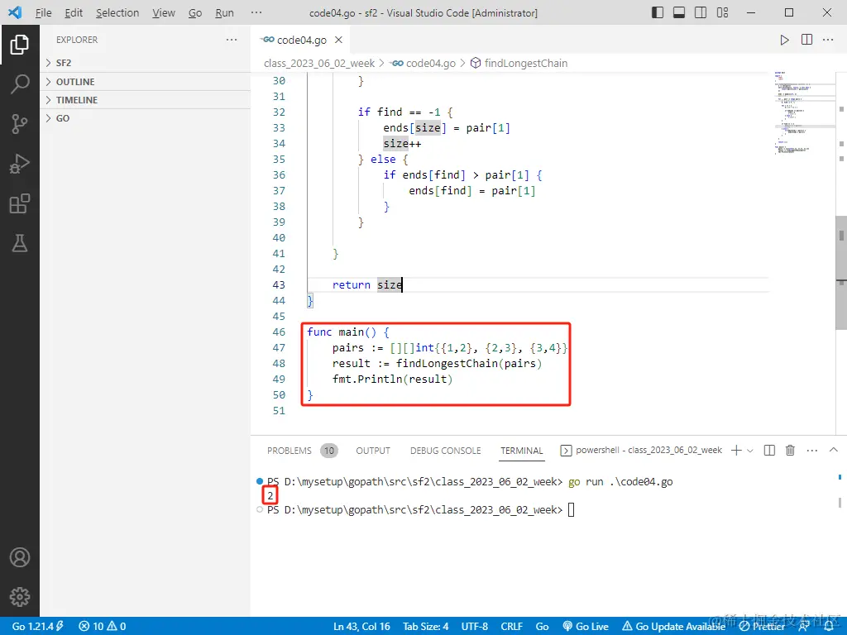Open the Extensions view
This screenshot has height=635, width=847.
click(x=20, y=203)
